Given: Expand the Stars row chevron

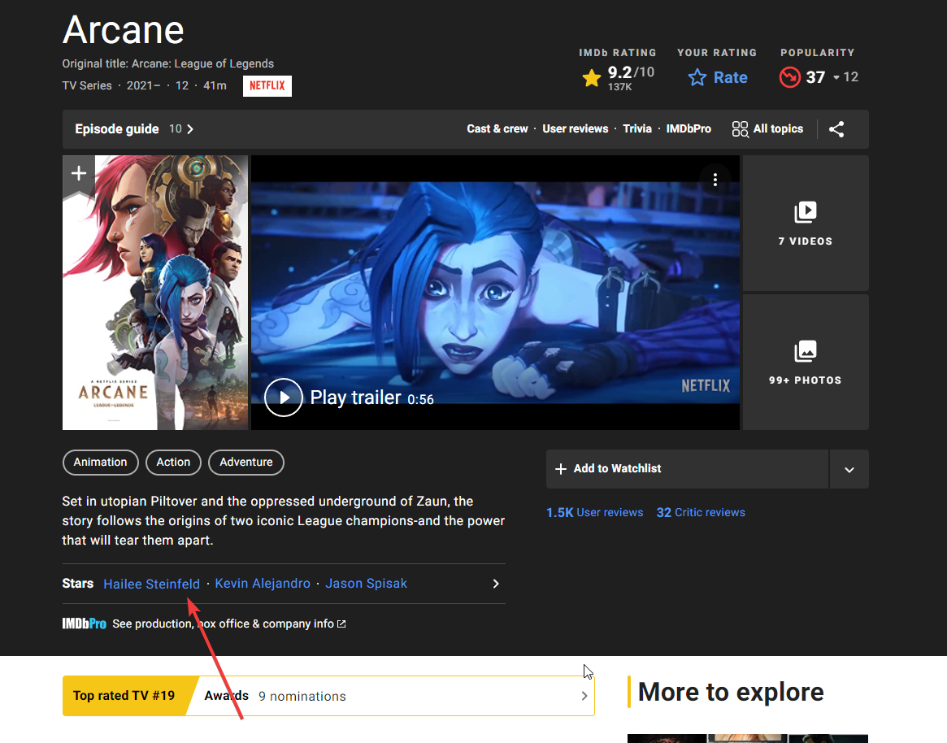Looking at the screenshot, I should [x=496, y=584].
